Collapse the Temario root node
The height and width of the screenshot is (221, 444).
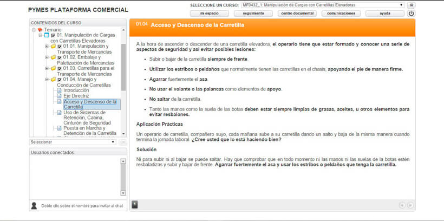pyautogui.click(x=34, y=30)
